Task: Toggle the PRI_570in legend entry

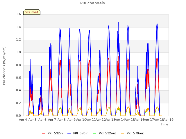Action: 78,133
